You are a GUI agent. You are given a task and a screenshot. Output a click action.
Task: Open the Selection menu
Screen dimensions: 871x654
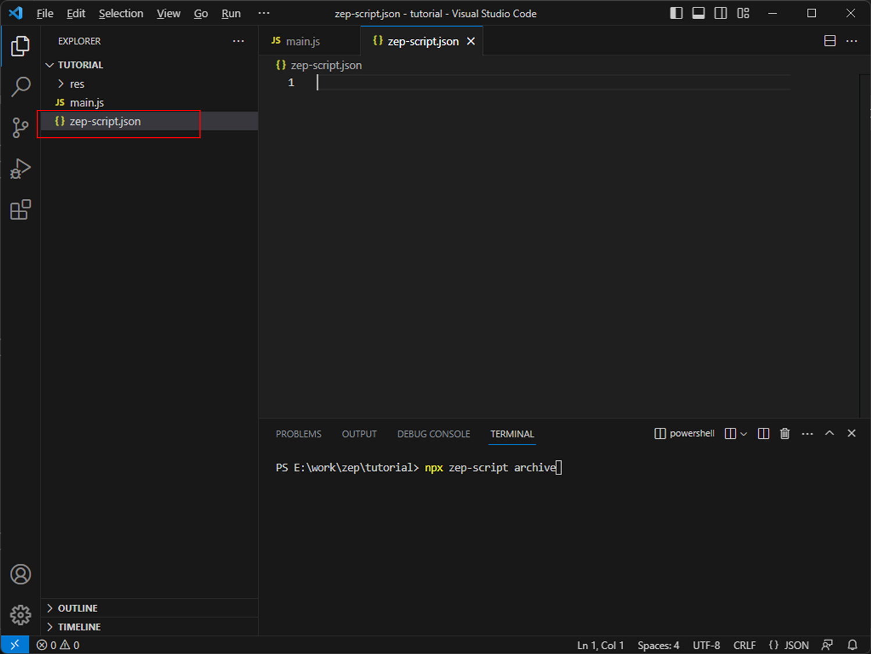121,13
